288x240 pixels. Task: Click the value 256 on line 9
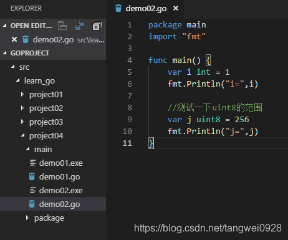click(x=242, y=120)
